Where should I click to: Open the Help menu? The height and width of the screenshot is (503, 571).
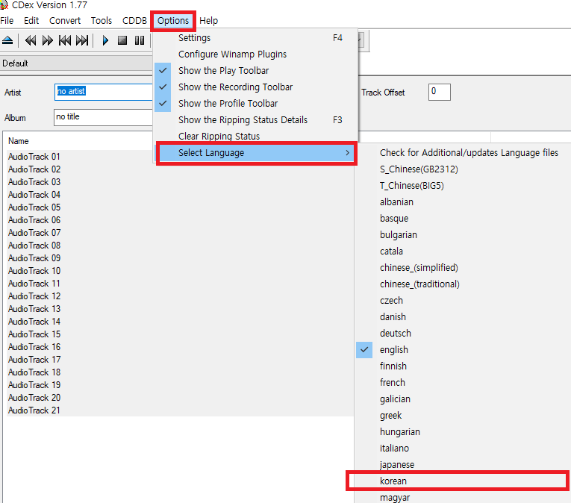tap(209, 20)
